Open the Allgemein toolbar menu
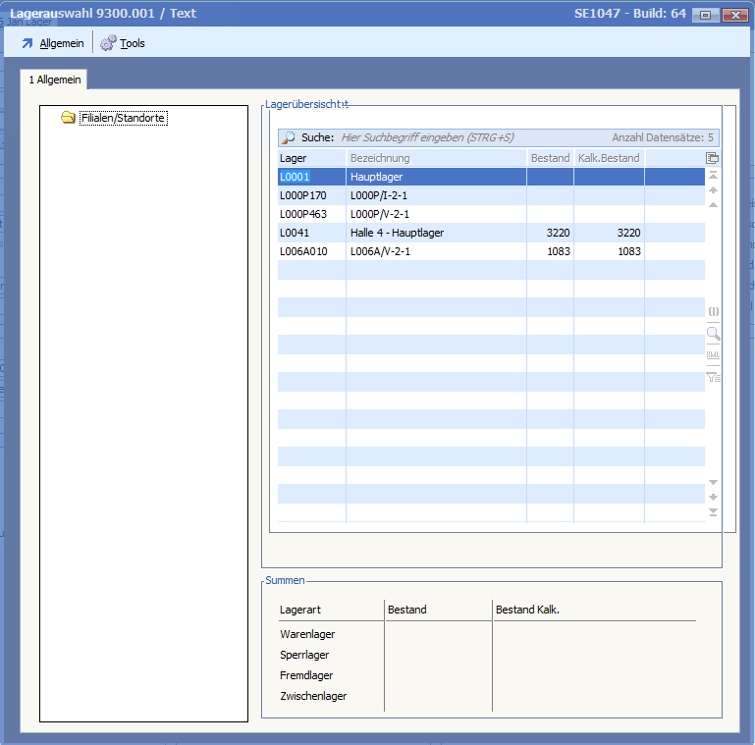755x745 pixels. [x=53, y=43]
